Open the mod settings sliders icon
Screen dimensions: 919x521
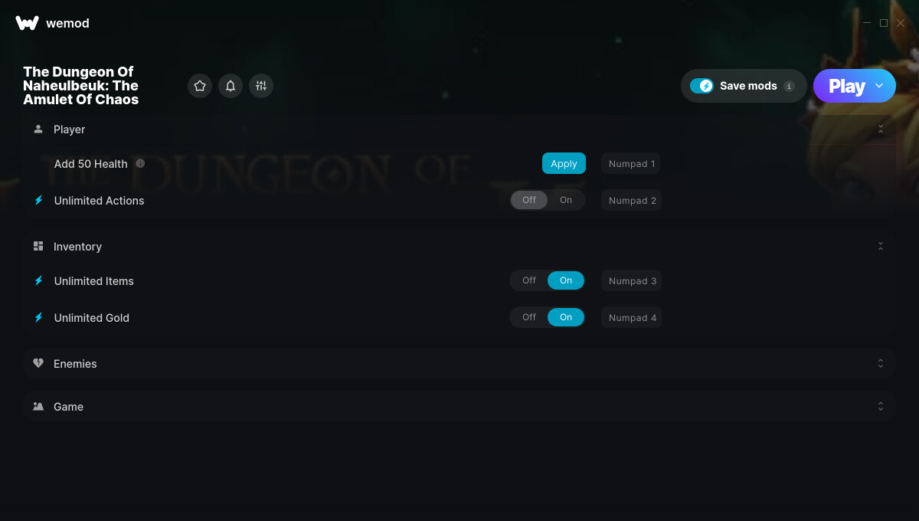click(261, 86)
